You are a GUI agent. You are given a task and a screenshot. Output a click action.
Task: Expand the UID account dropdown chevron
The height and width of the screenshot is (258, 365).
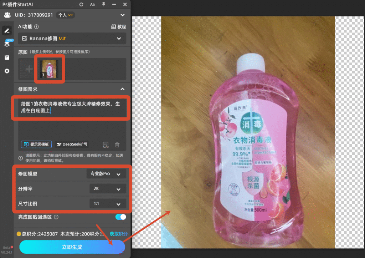(123, 15)
